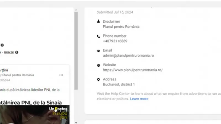Click the Visit the Help Center text
221x124 pixels.
(159, 96)
